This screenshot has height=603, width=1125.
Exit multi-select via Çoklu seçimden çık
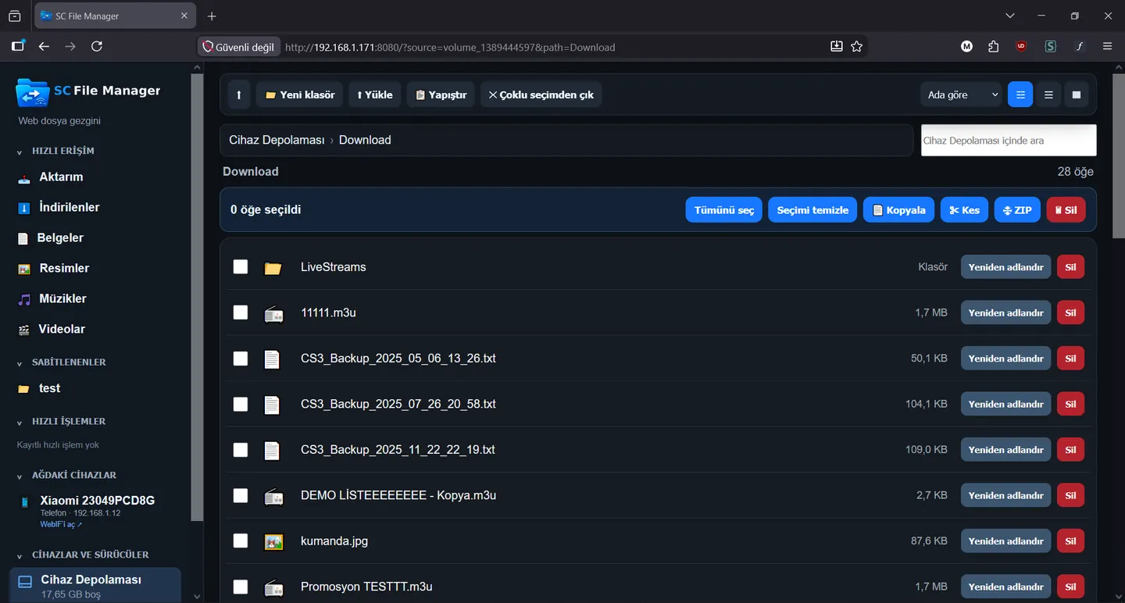pyautogui.click(x=541, y=95)
